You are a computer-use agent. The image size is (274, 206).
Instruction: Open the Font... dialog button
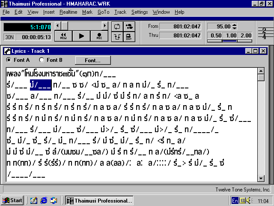click(93, 61)
